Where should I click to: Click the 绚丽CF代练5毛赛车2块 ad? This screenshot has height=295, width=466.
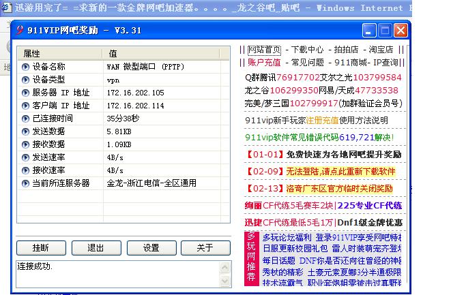289,206
